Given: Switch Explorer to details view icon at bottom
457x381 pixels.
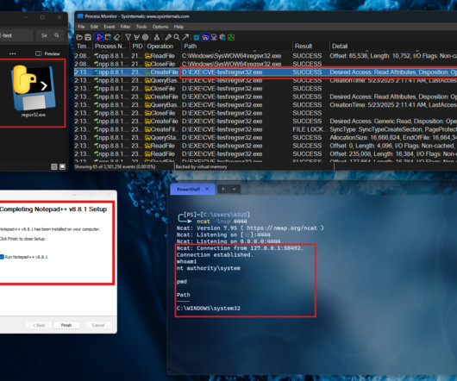Looking at the screenshot, I should click(x=54, y=166).
